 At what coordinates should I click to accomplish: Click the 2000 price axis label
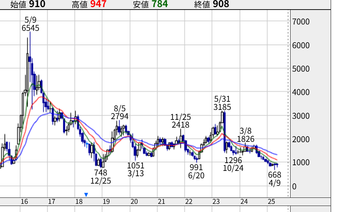point(301,139)
